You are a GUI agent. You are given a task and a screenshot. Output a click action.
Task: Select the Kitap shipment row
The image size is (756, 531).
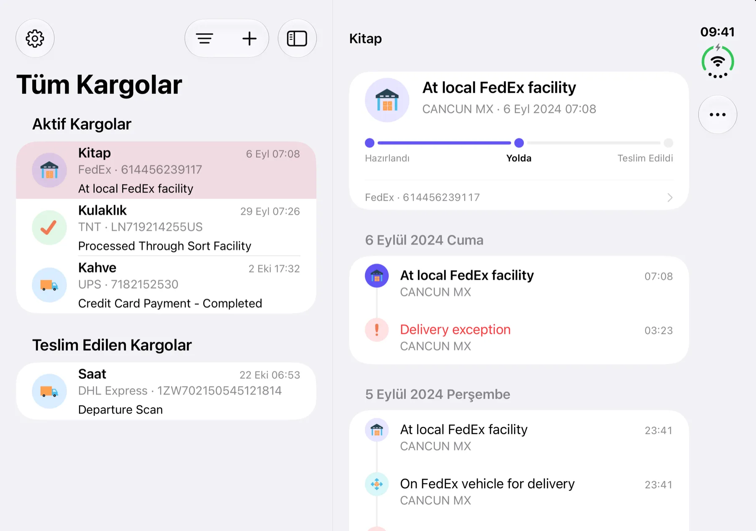pyautogui.click(x=166, y=170)
